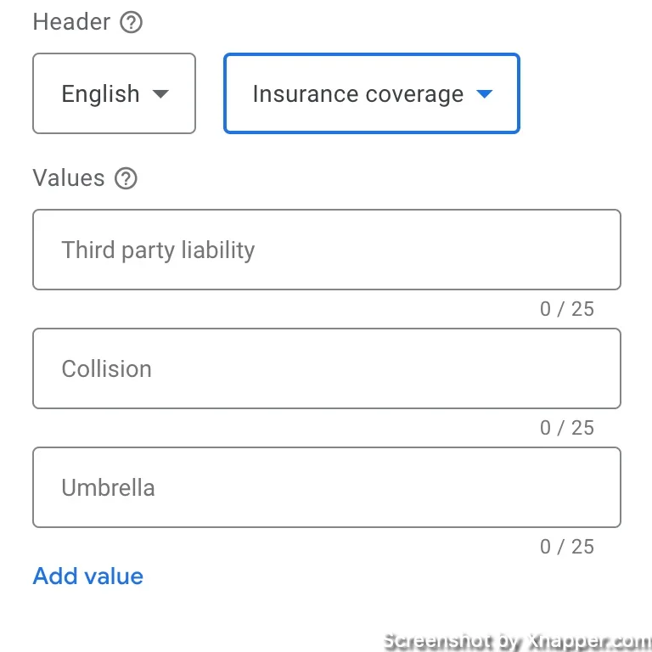This screenshot has height=652, width=652.
Task: Click the Insurance coverage text in the selector
Action: [x=358, y=94]
